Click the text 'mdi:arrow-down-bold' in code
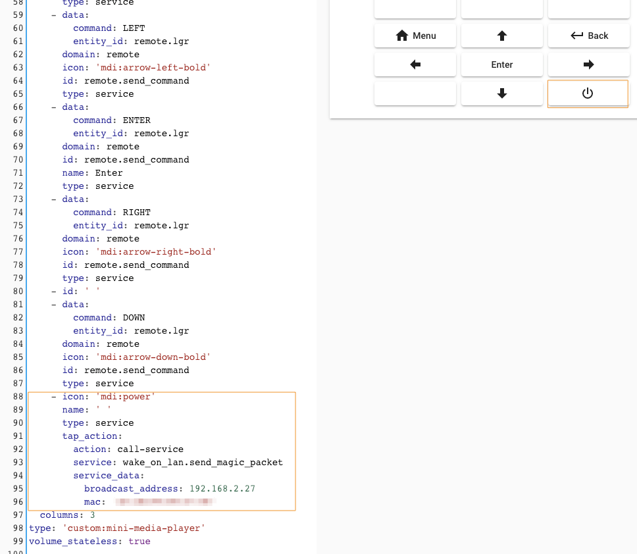Viewport: 637px width, 554px height. point(153,357)
